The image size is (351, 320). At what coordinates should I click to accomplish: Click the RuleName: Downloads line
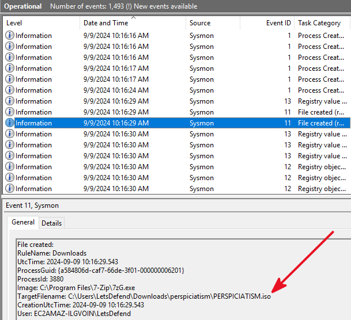click(52, 253)
